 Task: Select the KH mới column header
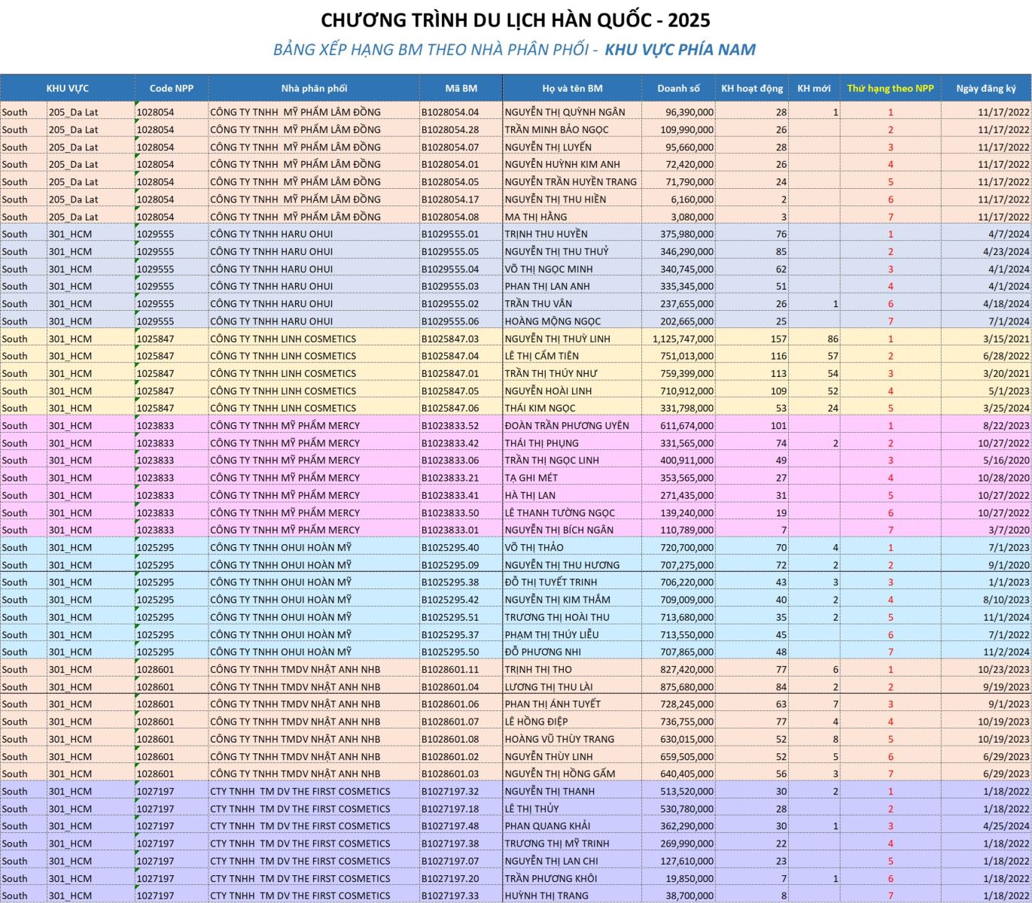(x=814, y=88)
